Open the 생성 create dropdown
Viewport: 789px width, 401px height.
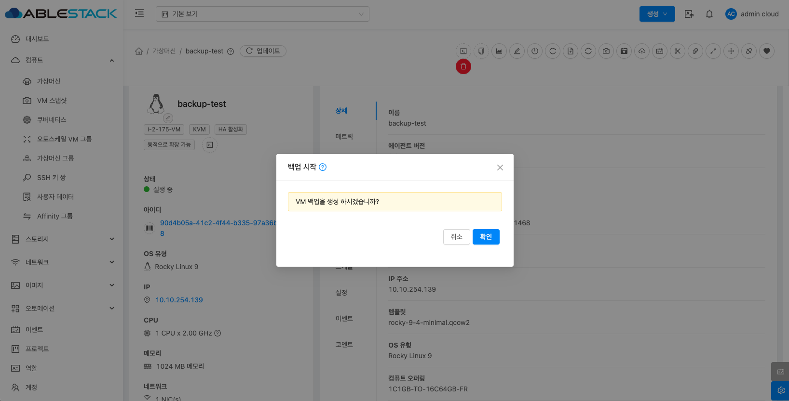click(x=657, y=14)
